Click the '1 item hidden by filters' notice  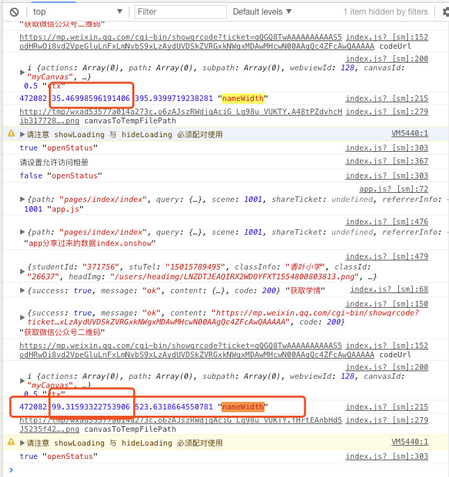pos(386,12)
